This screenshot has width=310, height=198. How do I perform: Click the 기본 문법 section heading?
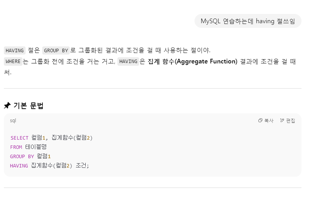(x=28, y=106)
